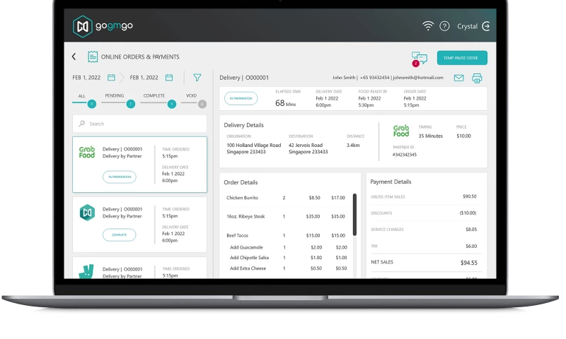Click the Add Extra Cheese modifier

pyautogui.click(x=248, y=268)
